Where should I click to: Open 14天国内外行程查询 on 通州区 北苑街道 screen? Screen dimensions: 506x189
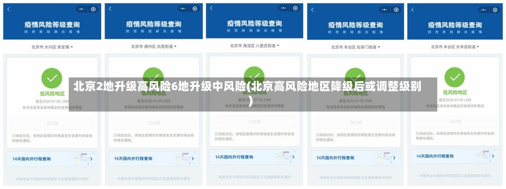[153, 159]
